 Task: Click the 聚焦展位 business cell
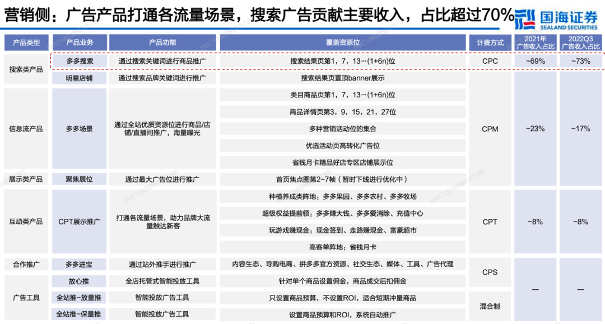[80, 179]
